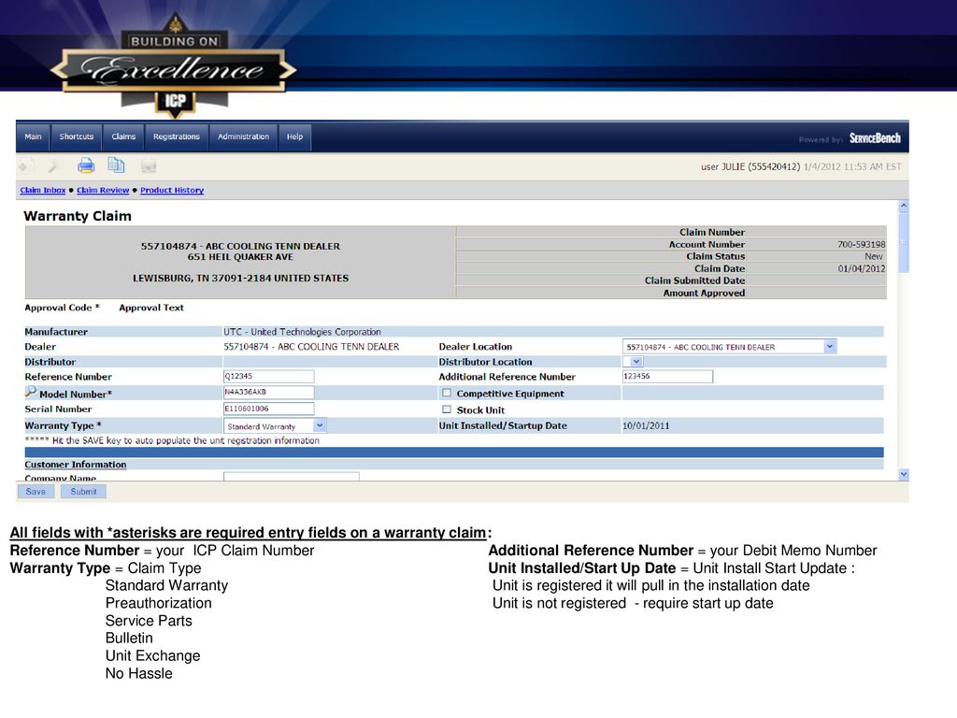Screen dimensions: 957x718
Task: Open the Claims menu
Action: pyautogui.click(x=123, y=136)
